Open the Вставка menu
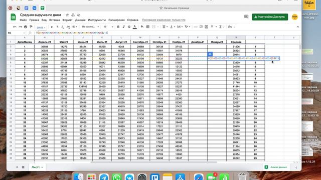The width and height of the screenshot is (321, 180). point(55,20)
